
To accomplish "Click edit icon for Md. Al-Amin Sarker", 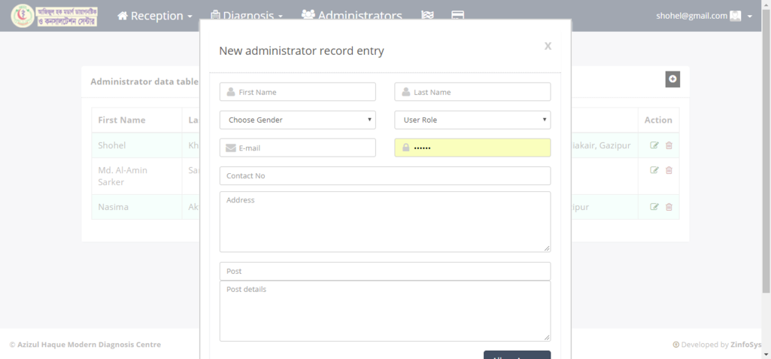I will click(x=654, y=170).
